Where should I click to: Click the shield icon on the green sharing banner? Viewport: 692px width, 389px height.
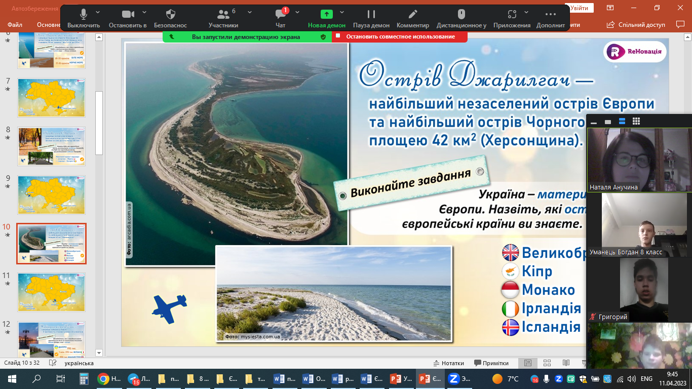[323, 36]
